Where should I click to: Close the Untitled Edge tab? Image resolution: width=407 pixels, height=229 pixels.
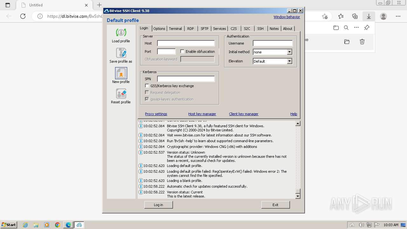(86, 5)
